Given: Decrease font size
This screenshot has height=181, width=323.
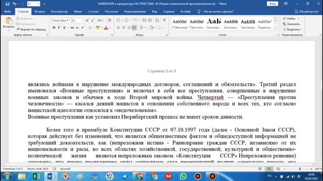Looking at the screenshot, I should pyautogui.click(x=92, y=20).
